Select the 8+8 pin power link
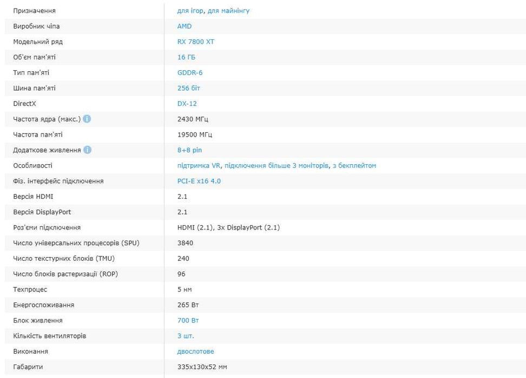 click(189, 150)
